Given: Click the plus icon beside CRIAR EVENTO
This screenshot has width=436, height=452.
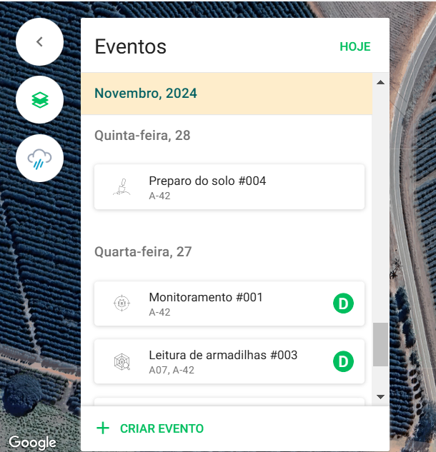Looking at the screenshot, I should pos(103,428).
